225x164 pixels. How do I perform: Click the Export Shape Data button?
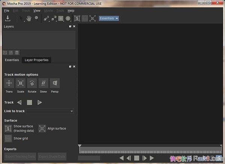[52, 156]
